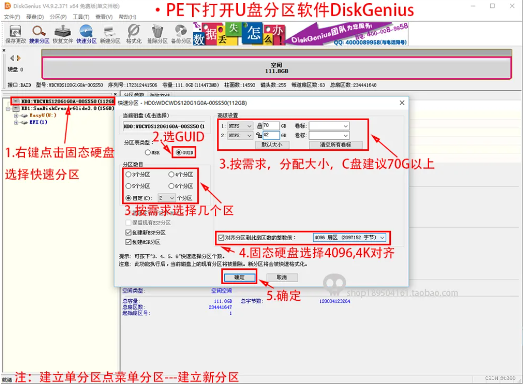Click the 删除分区 delete partition trash icon
This screenshot has height=385, width=523.
click(x=157, y=34)
